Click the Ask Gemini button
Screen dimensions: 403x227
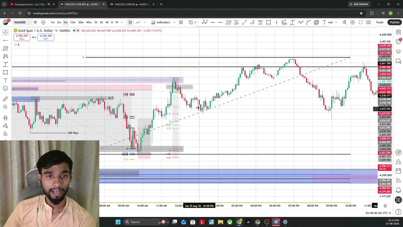(358, 4)
